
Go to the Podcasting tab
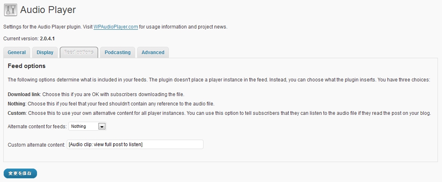click(x=118, y=53)
